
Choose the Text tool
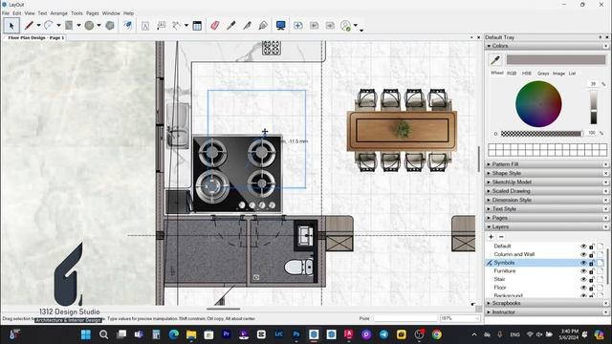coord(145,26)
